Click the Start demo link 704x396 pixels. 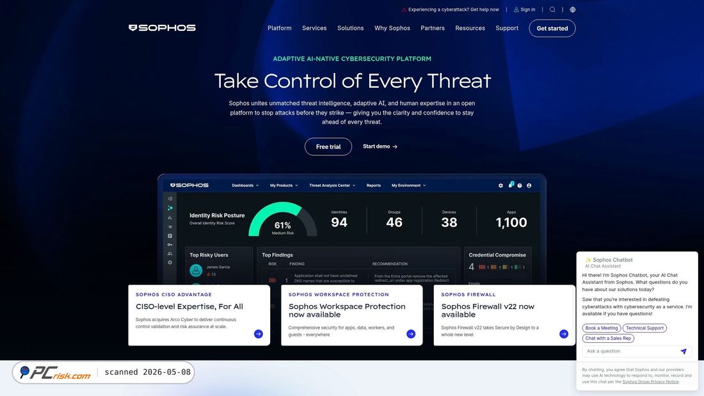(380, 147)
